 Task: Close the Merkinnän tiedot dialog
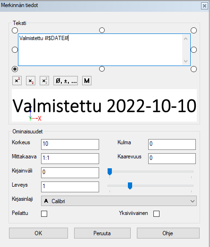coord(204,6)
